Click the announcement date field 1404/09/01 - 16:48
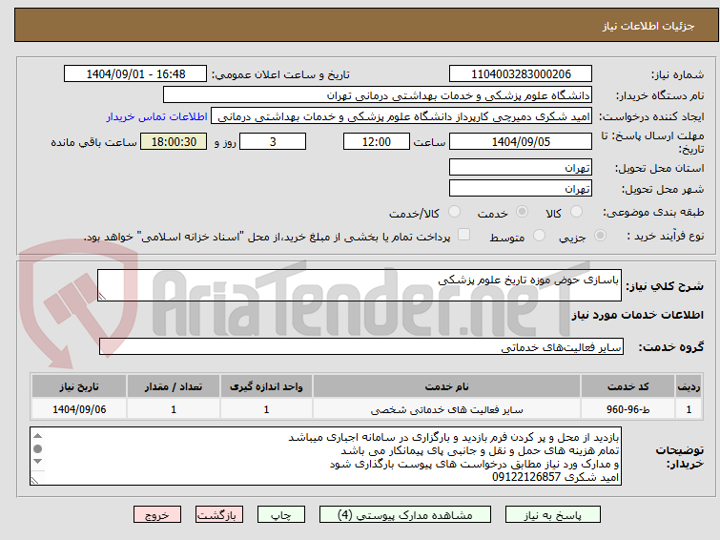Image resolution: width=720 pixels, height=540 pixels. (135, 74)
